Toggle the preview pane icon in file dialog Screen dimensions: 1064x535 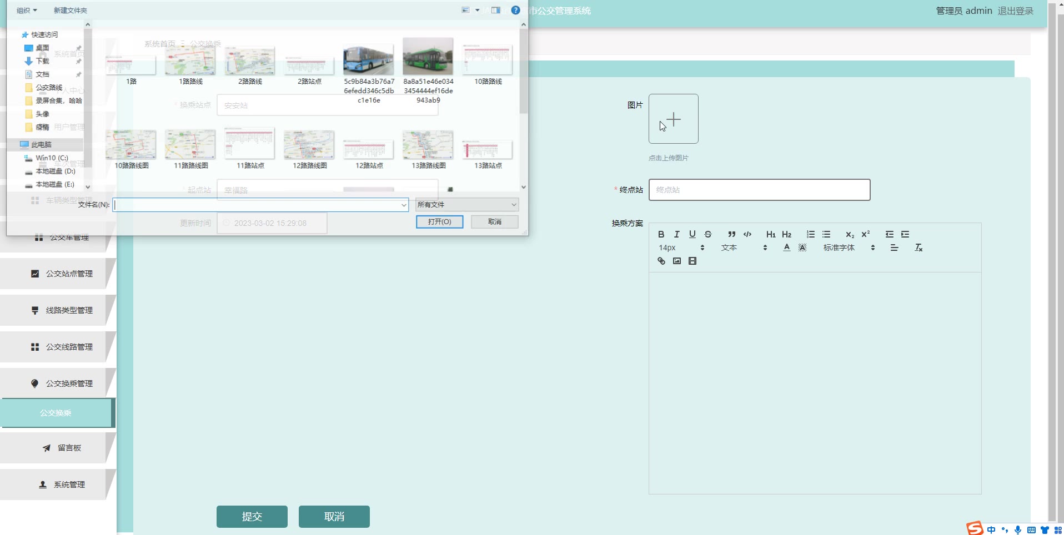click(x=496, y=10)
